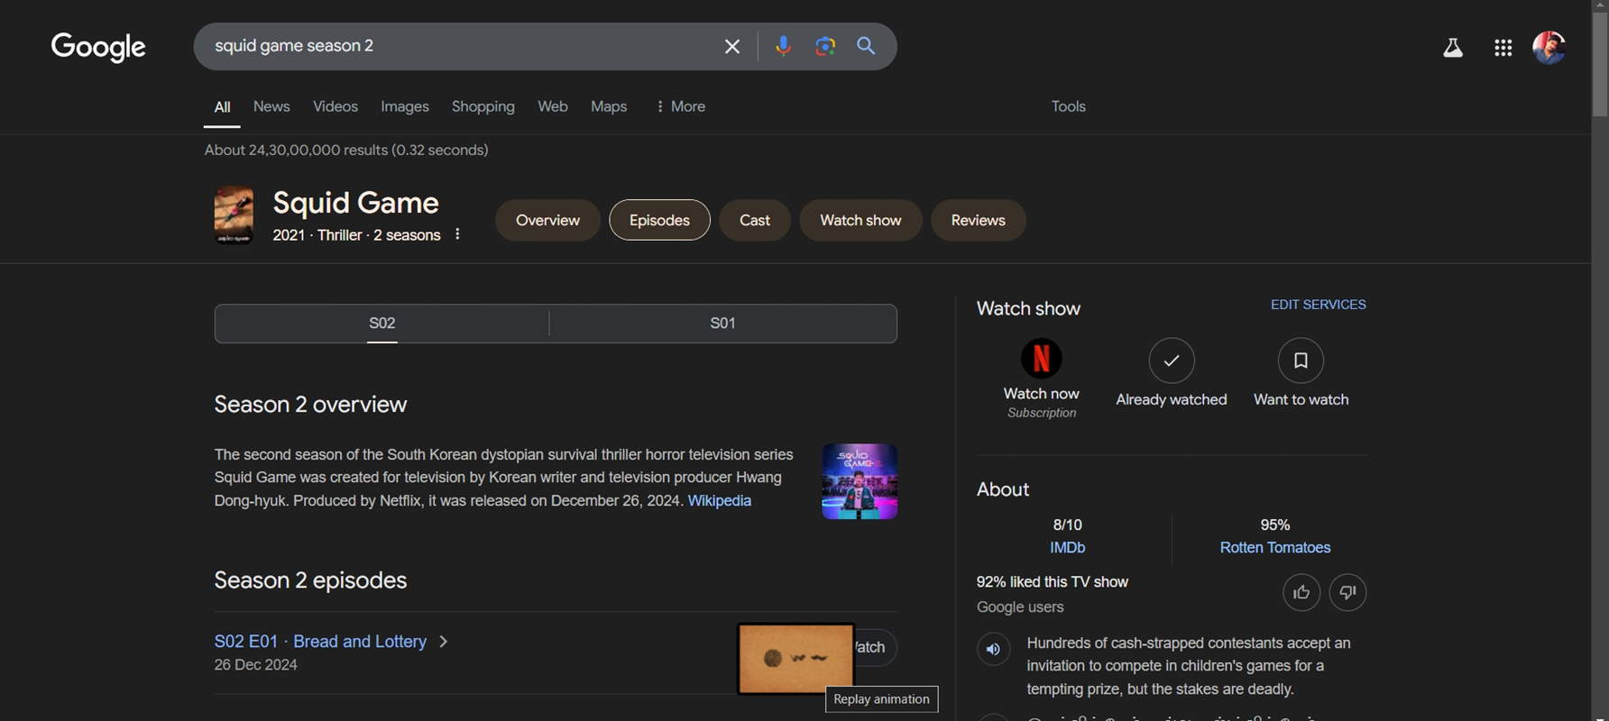Click the magnifying glass search button
Image resolution: width=1609 pixels, height=721 pixels.
[866, 46]
